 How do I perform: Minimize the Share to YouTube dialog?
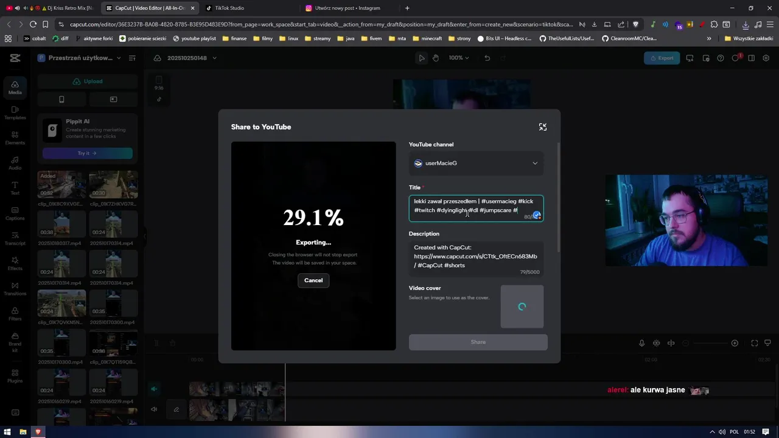point(542,127)
